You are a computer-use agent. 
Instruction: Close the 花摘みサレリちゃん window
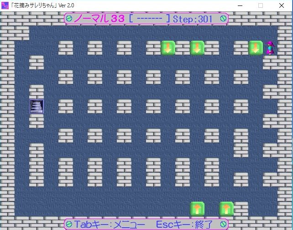click(282, 5)
